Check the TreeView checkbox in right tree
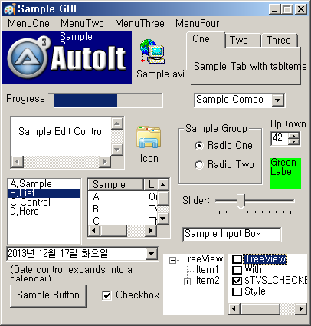The height and width of the screenshot is (326, 311). coord(237,259)
